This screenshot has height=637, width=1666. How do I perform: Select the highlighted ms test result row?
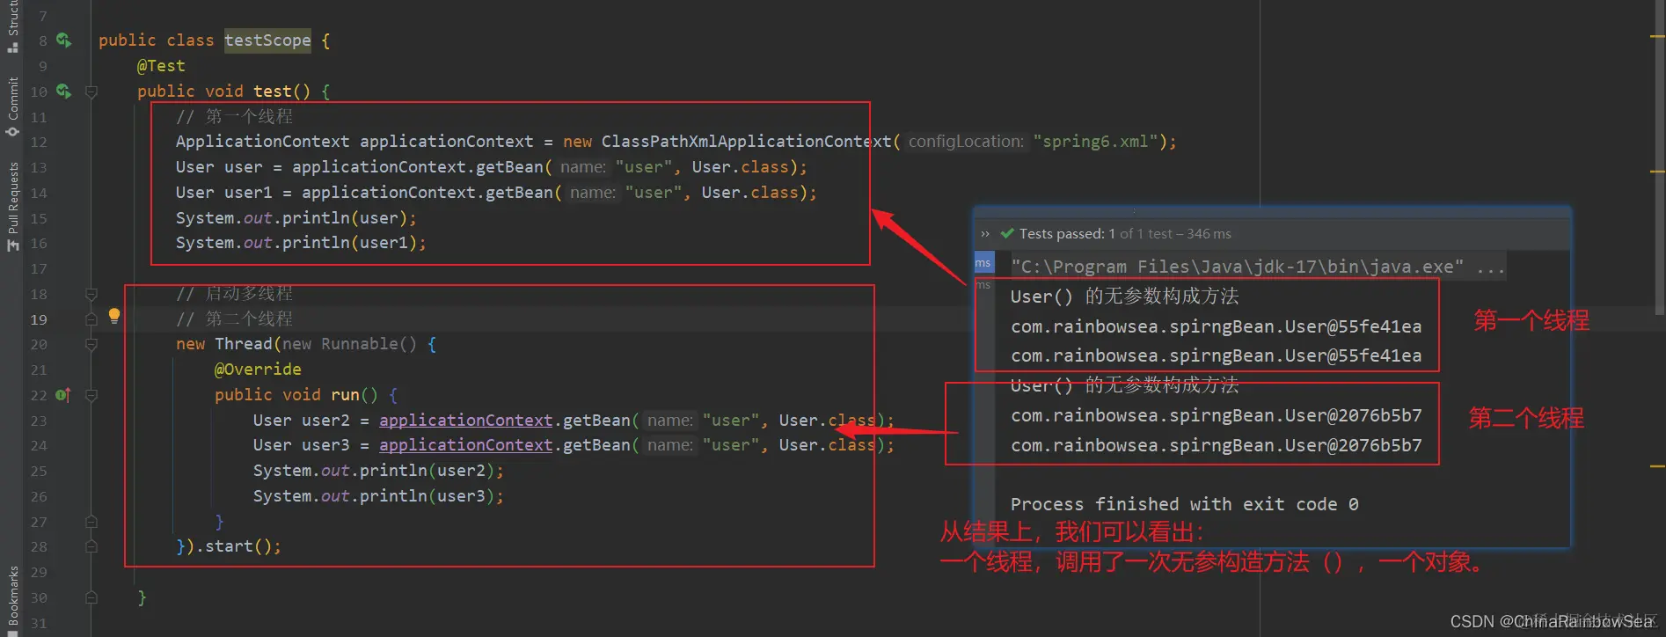(x=983, y=263)
